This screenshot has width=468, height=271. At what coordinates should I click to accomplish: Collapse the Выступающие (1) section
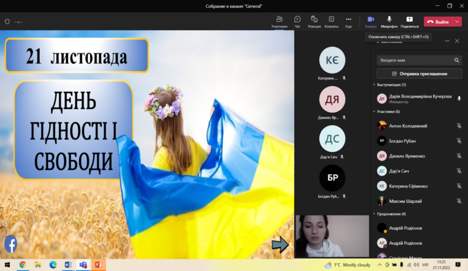374,85
